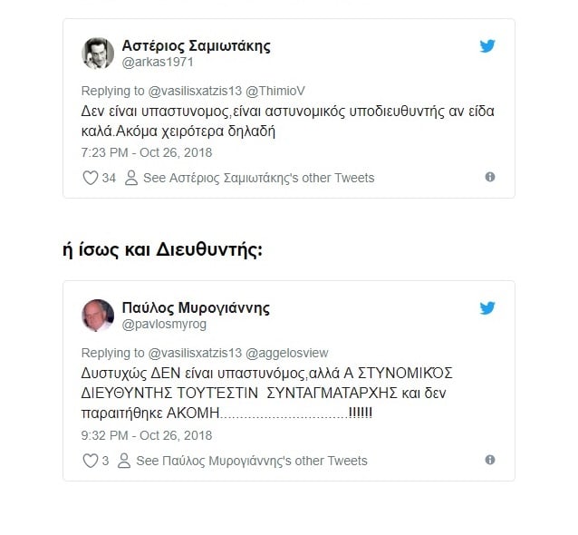Click the Twitter bird icon in Παύλος Μυρογιάννης's tweet
The height and width of the screenshot is (535, 578).
pos(487,308)
